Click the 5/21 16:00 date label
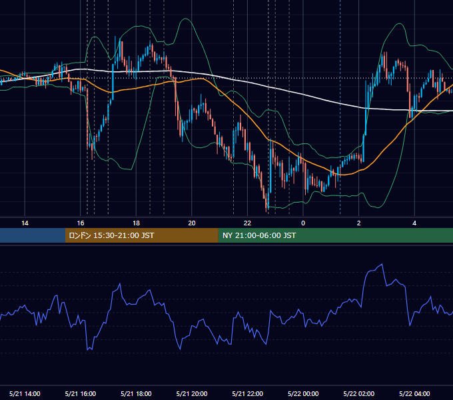The height and width of the screenshot is (400, 453). [x=81, y=393]
